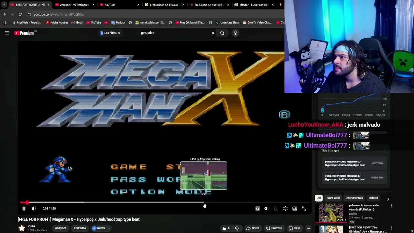The image size is (414, 233).
Task: Show more chips with right arrow
Action: (x=388, y=199)
